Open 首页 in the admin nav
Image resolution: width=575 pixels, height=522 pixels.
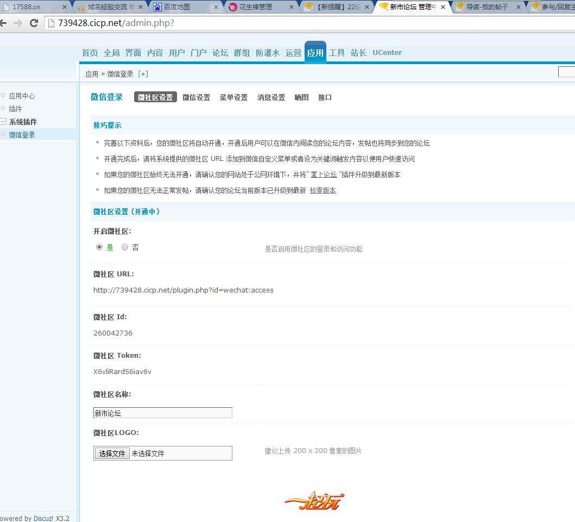(90, 53)
